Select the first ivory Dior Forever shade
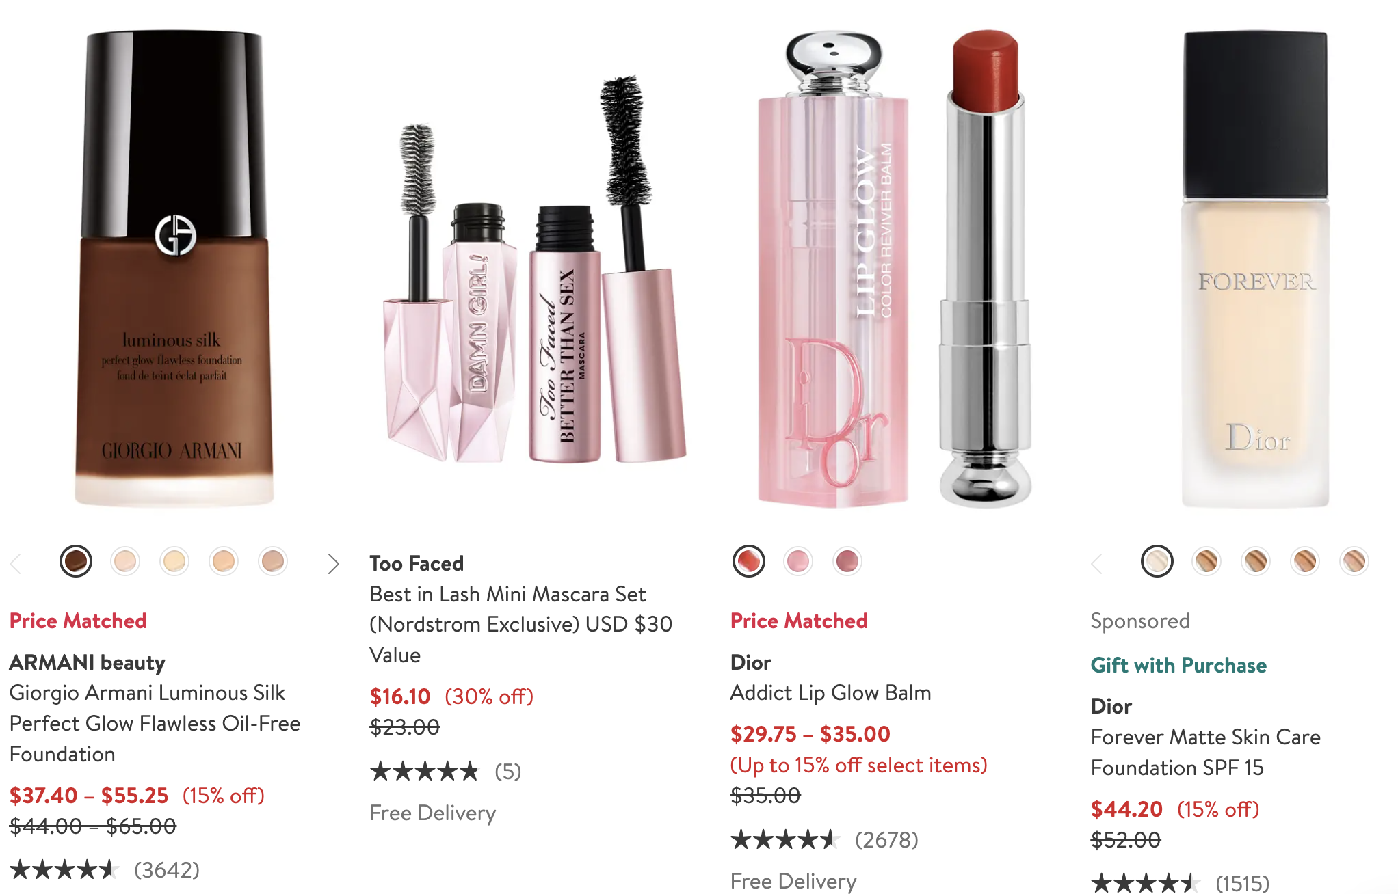1398x894 pixels. pos(1157,562)
